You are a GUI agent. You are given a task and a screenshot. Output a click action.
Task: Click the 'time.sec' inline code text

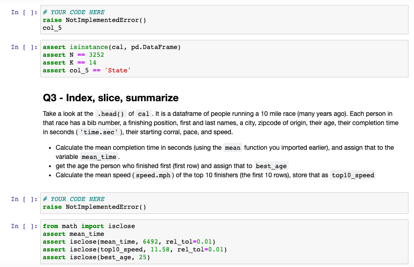tap(99, 132)
